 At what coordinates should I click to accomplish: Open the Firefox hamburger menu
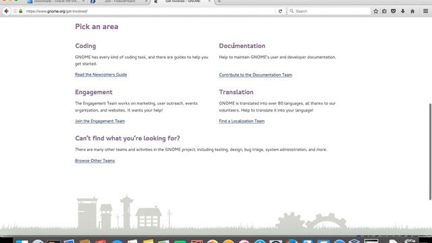426,11
